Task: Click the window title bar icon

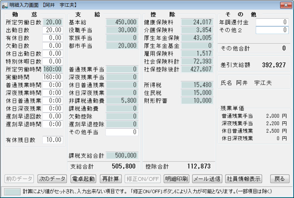Action: coord(5,5)
